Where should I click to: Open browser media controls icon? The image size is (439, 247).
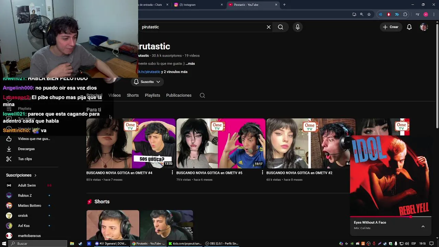(417, 14)
